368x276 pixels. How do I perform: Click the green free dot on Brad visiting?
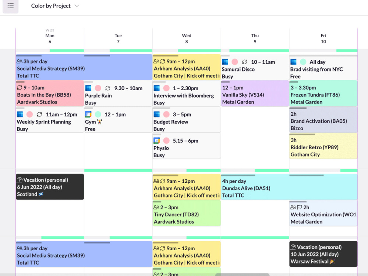[303, 62]
